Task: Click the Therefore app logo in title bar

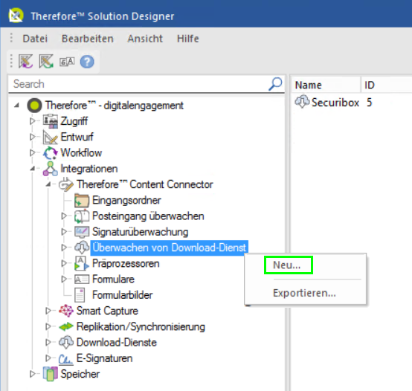Action: point(16,15)
